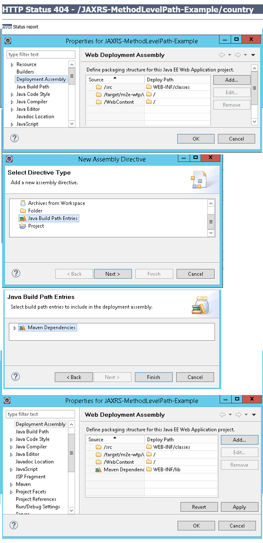Expand the Maven node in properties tree
The image size is (263, 543).
[x=11, y=484]
